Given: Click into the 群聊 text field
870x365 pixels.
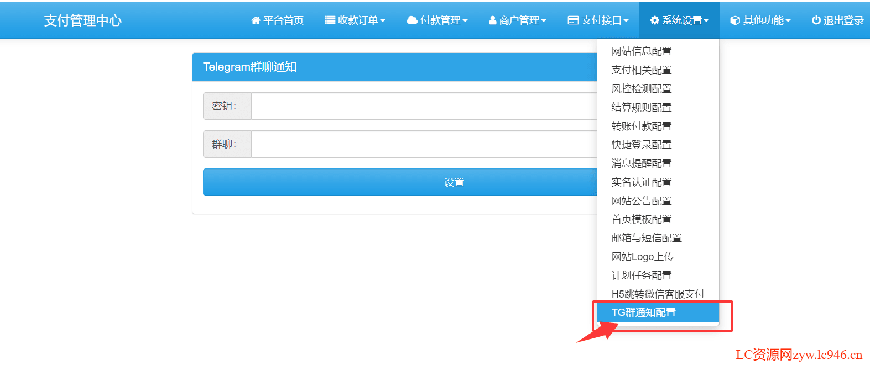Looking at the screenshot, I should point(424,144).
